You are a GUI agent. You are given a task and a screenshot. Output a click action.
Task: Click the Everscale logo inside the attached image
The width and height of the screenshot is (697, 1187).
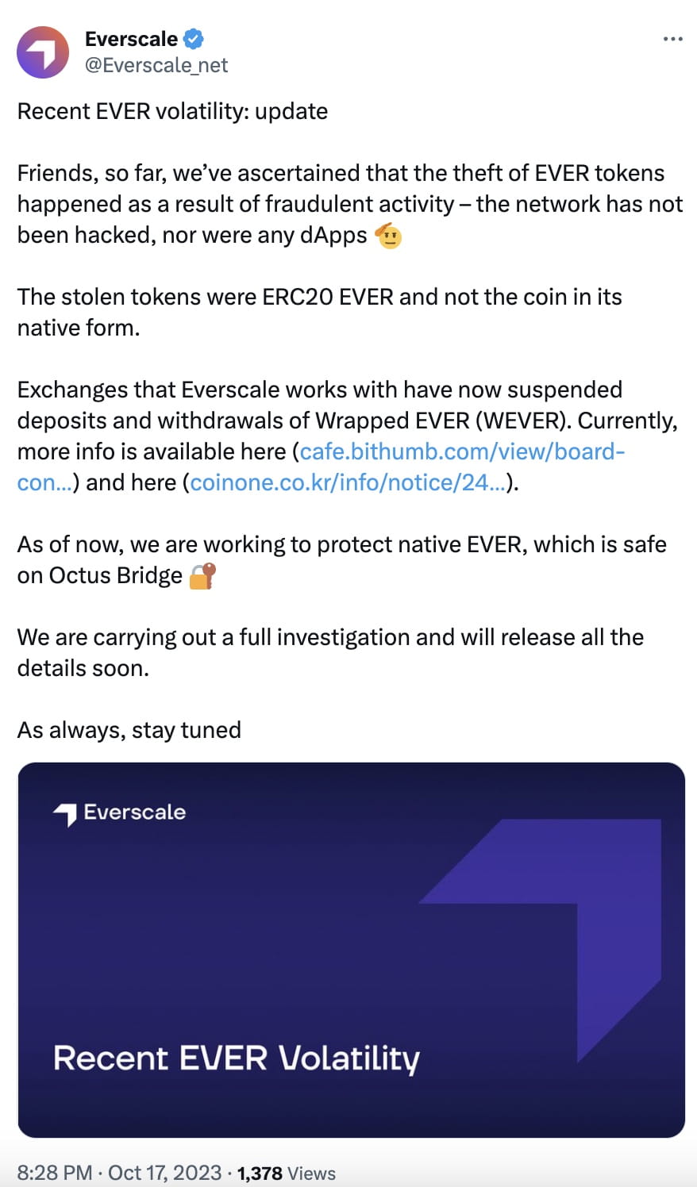coord(119,812)
